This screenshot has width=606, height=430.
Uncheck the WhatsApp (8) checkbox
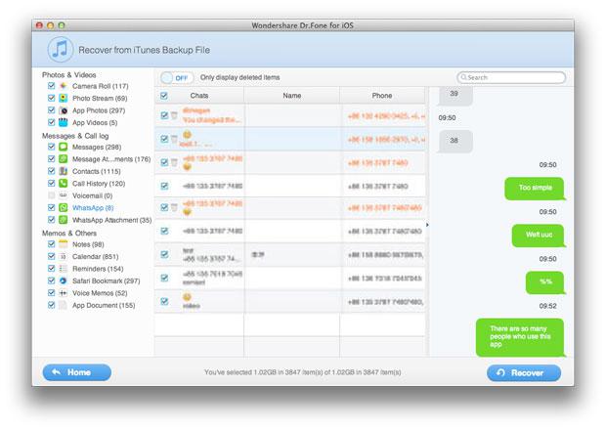coord(51,207)
